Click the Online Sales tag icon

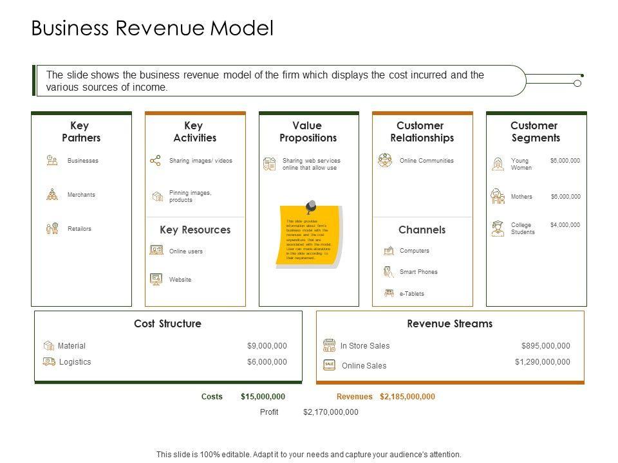point(329,365)
